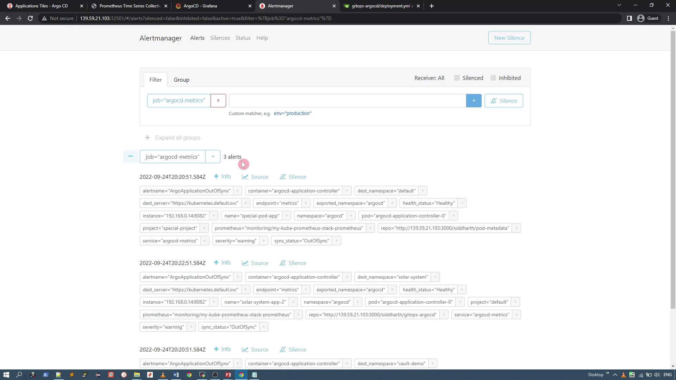The height and width of the screenshot is (380, 676).
Task: Open Source chart for the first alert
Action: (255, 177)
